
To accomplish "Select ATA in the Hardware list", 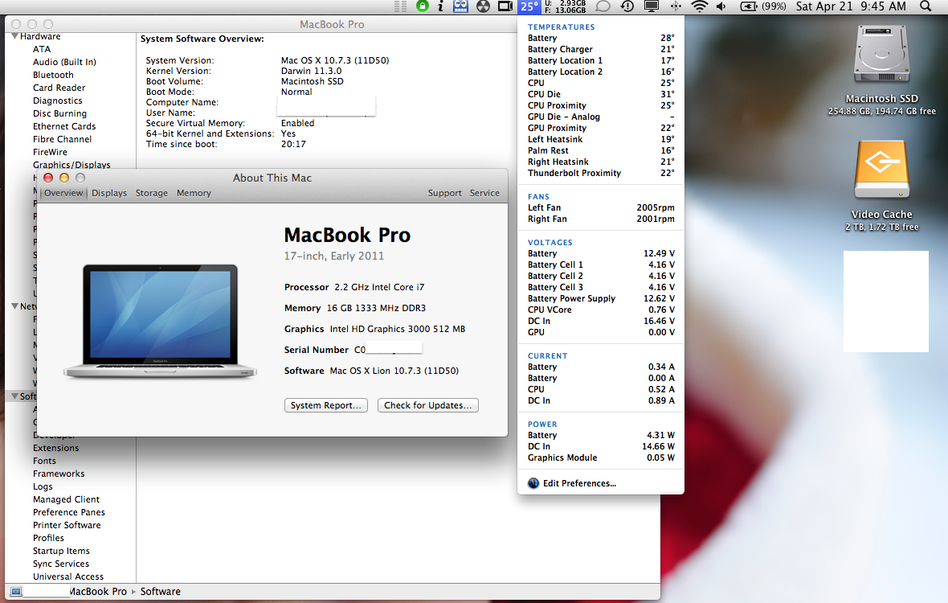I will pyautogui.click(x=42, y=49).
